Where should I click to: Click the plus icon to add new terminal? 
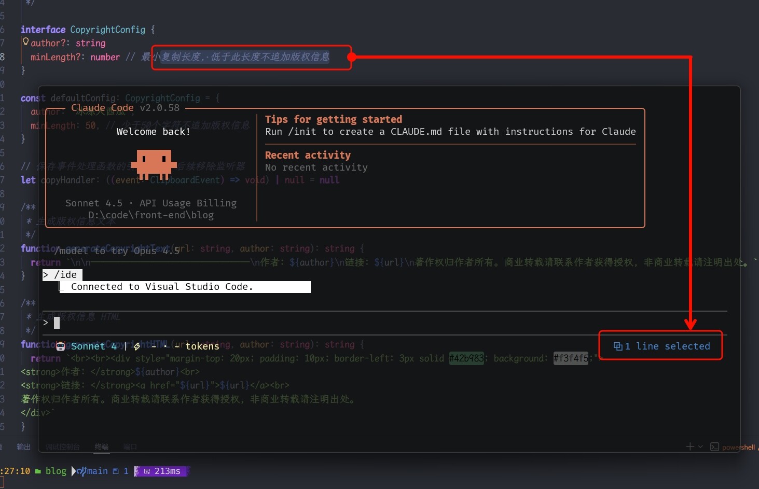(689, 446)
